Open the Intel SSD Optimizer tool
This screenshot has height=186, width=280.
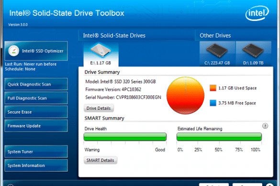pyautogui.click(x=36, y=51)
